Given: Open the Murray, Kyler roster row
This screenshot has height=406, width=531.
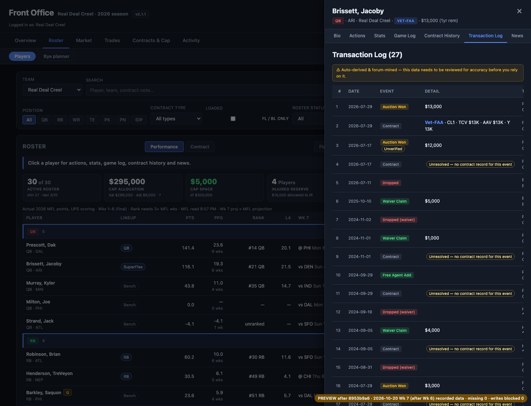Looking at the screenshot, I should click(x=174, y=286).
